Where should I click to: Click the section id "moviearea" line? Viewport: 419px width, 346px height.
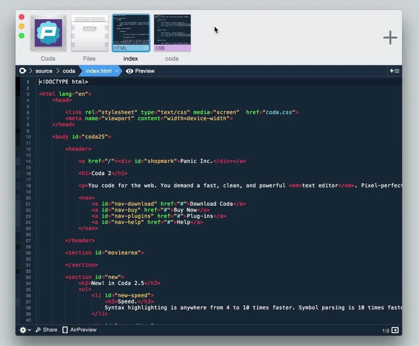pos(104,253)
